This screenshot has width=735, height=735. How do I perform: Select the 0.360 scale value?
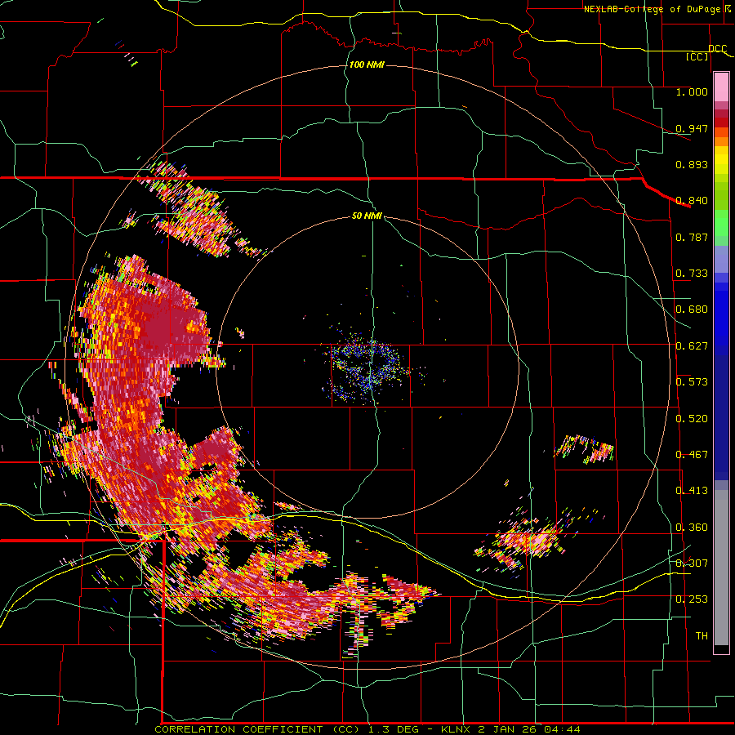692,528
